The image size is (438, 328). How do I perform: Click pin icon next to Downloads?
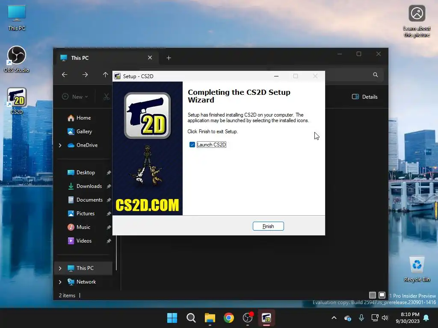[x=109, y=186]
